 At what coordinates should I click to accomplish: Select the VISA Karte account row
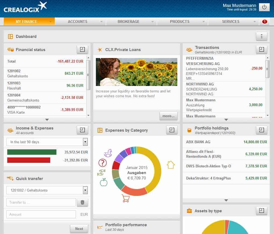[x=45, y=110]
